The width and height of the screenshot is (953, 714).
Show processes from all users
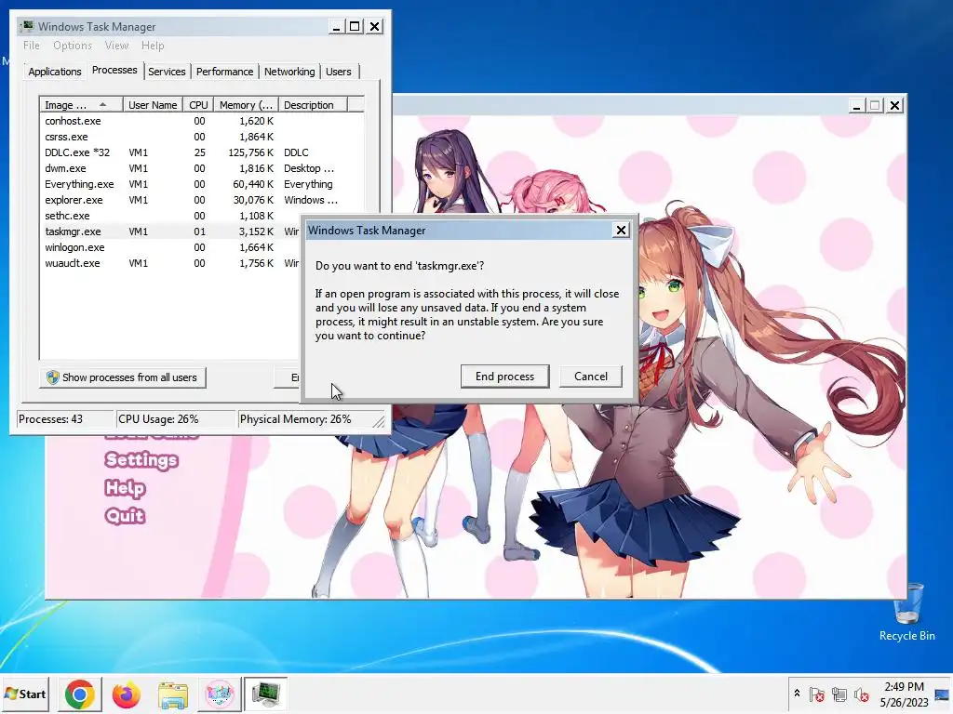[123, 377]
